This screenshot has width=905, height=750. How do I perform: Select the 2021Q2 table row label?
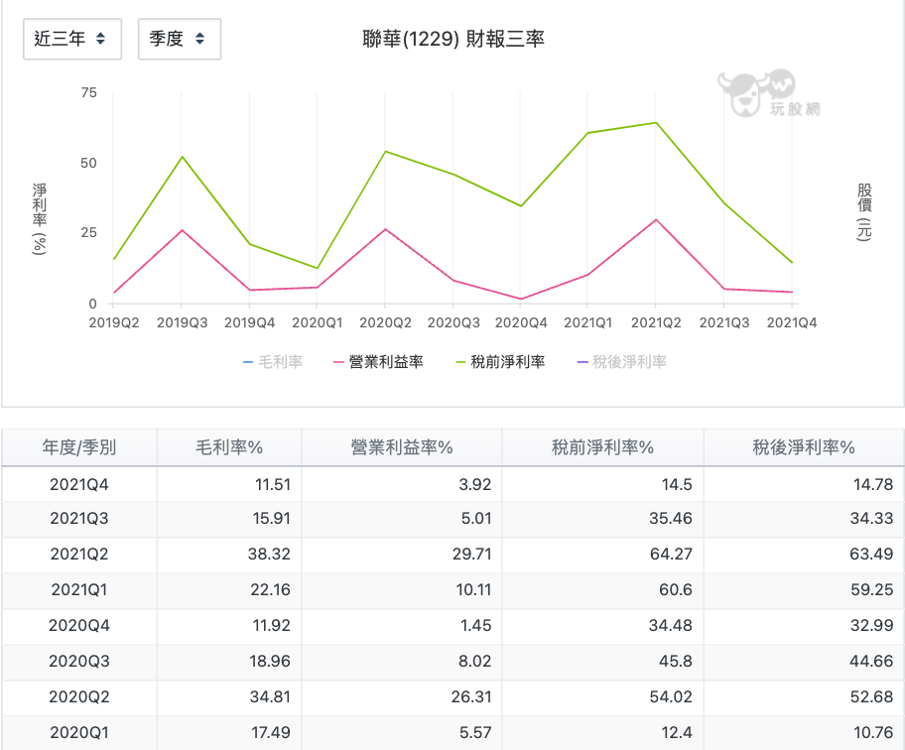79,555
